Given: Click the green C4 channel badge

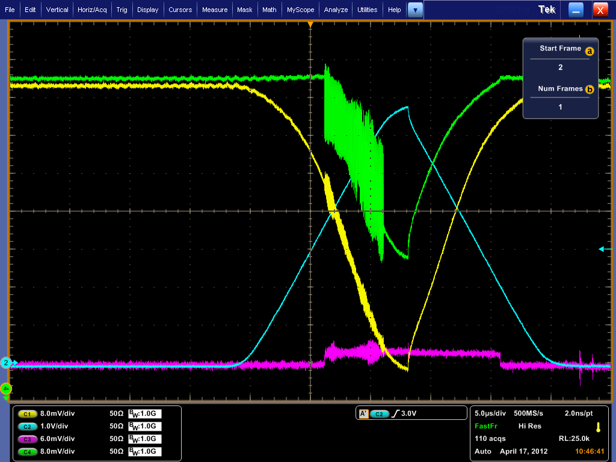Looking at the screenshot, I should click(27, 451).
